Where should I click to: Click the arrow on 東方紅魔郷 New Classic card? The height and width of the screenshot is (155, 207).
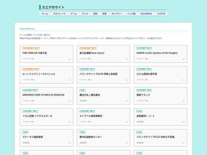click(x=127, y=59)
